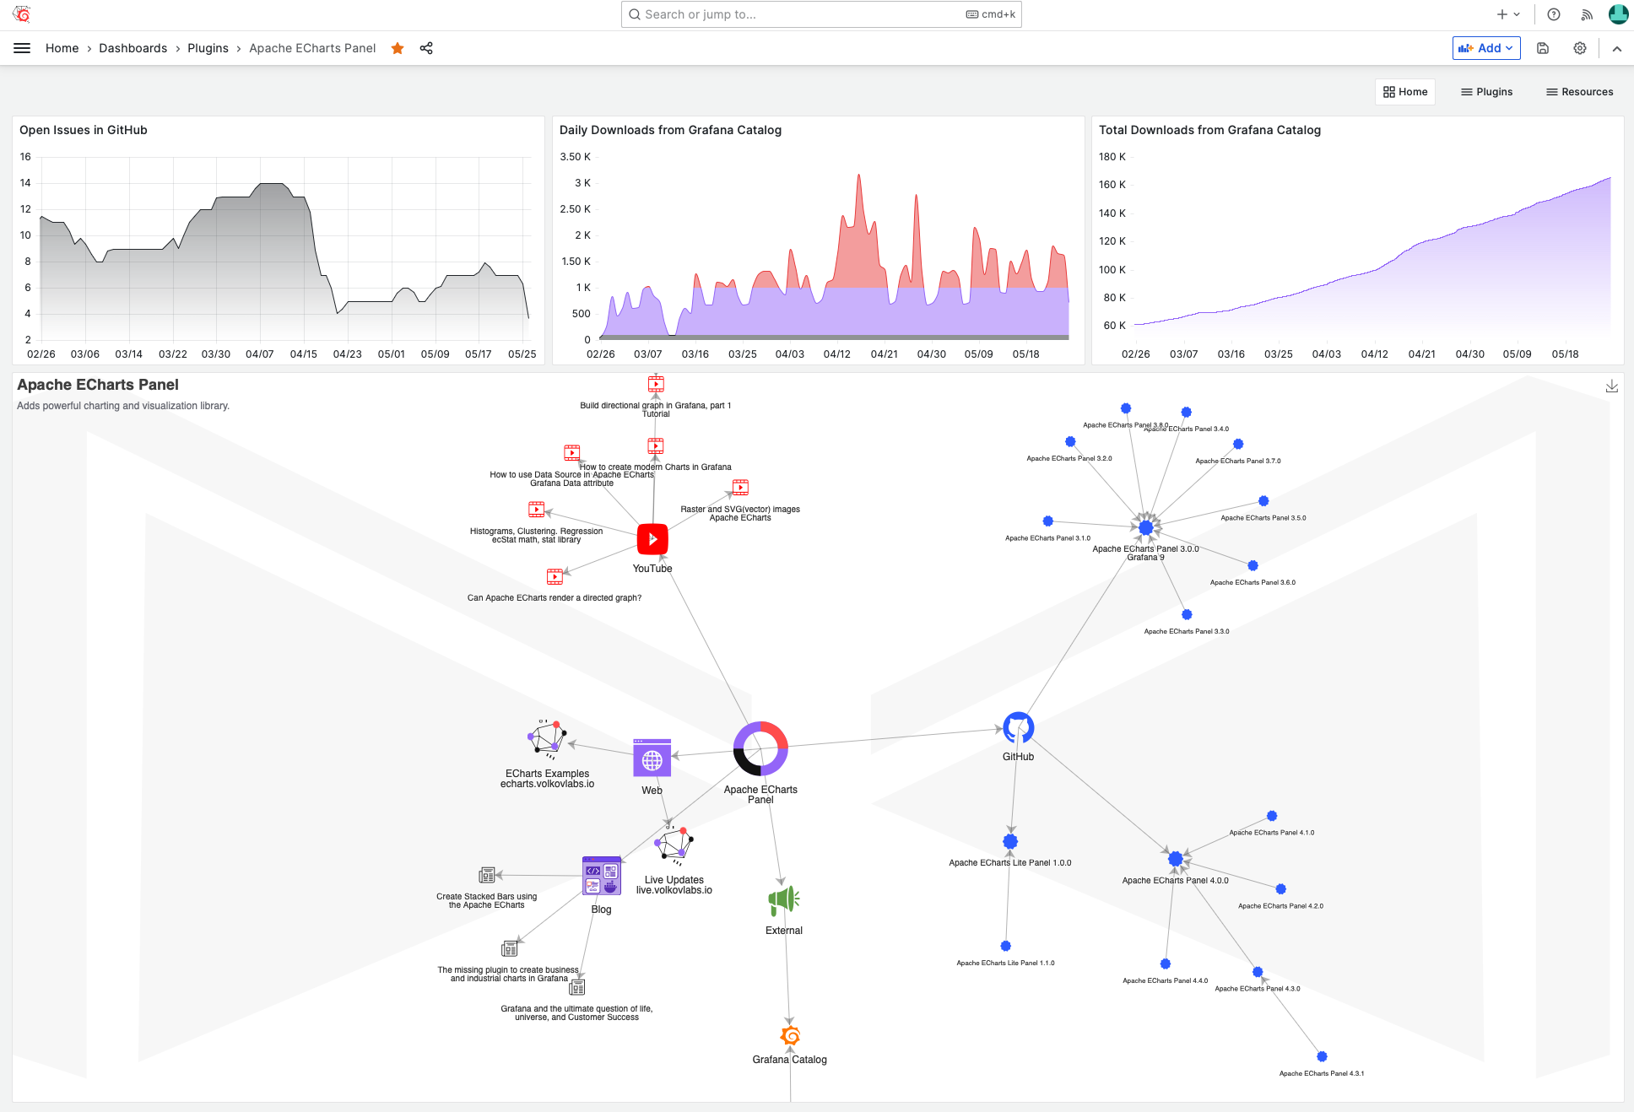The height and width of the screenshot is (1112, 1634).
Task: Click the Home dashboard link button
Action: pos(1405,92)
